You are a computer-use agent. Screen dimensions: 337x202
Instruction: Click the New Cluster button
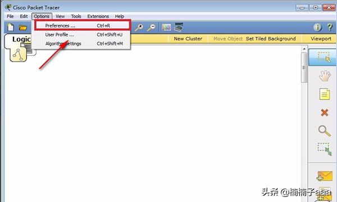(188, 39)
